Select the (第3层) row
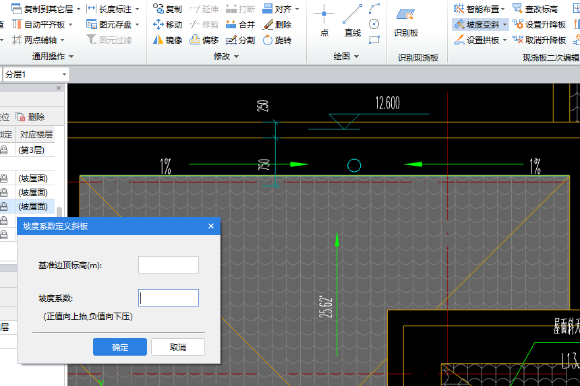 pyautogui.click(x=26, y=150)
